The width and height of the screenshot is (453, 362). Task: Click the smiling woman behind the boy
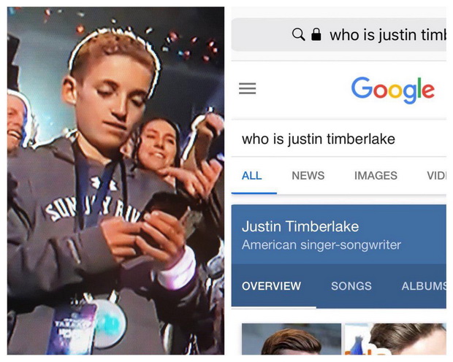[157, 145]
